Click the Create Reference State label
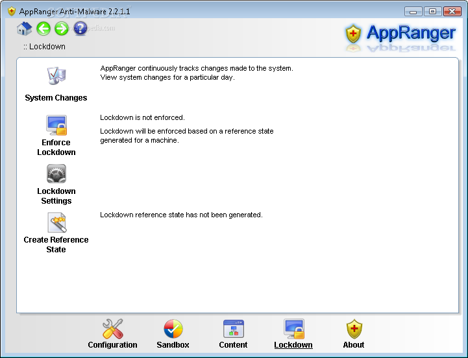This screenshot has height=358, width=468. [56, 245]
